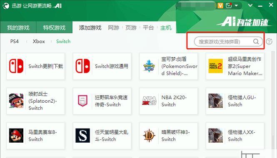This screenshot has height=158, width=277.
Task: Filter by PS4 console
Action: click(15, 42)
